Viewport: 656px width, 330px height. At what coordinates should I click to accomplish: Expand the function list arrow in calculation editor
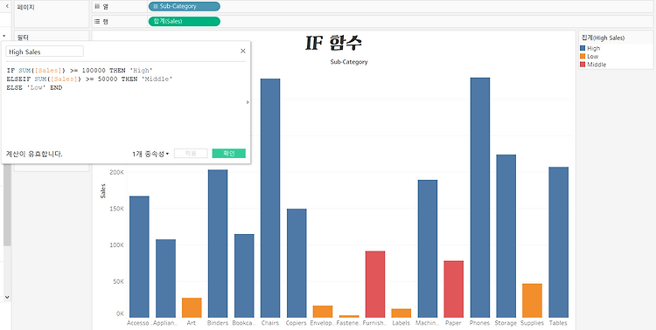tap(248, 102)
